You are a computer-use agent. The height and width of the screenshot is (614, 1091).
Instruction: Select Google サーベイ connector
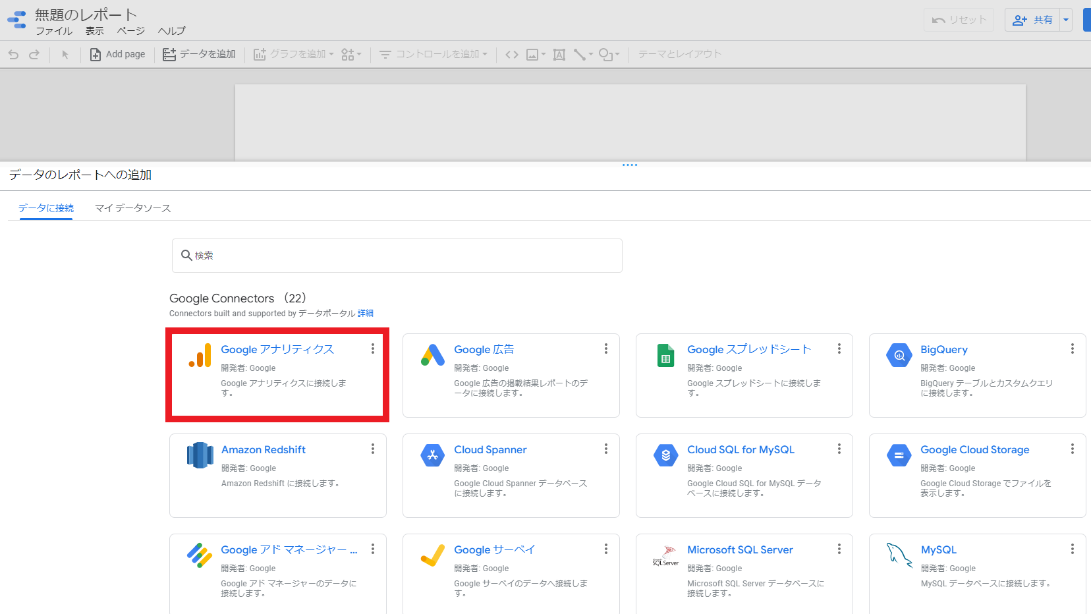pos(511,574)
